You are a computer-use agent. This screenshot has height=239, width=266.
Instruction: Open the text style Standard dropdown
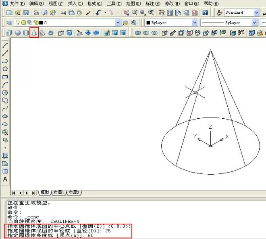click(x=256, y=12)
